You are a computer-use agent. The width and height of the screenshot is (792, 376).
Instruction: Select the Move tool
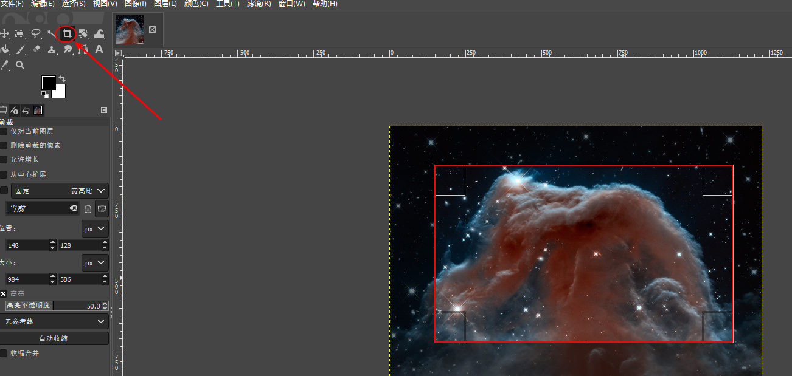pos(5,34)
